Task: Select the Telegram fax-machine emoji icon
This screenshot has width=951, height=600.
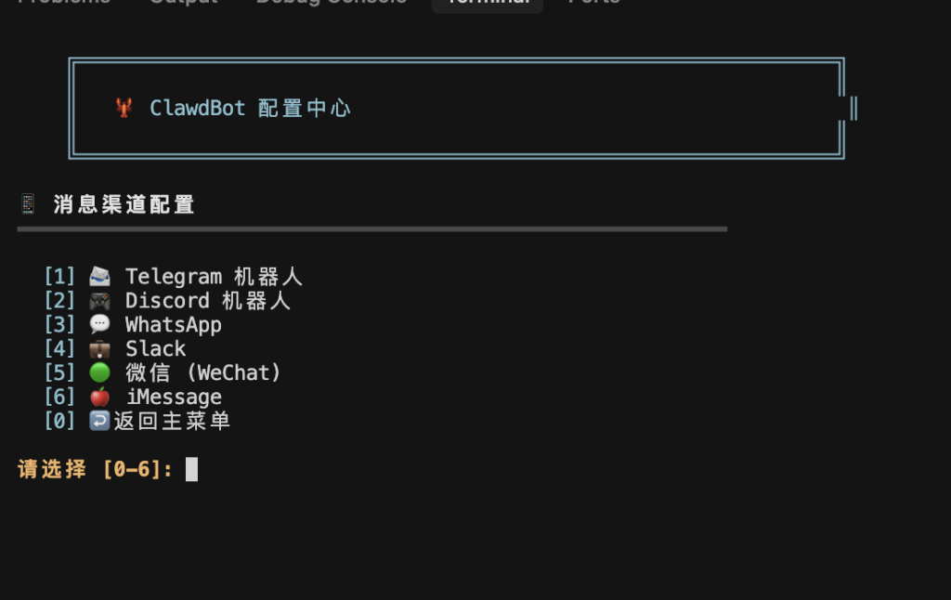Action: coord(99,275)
